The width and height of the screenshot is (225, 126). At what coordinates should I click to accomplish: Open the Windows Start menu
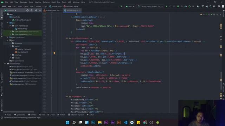point(67,122)
